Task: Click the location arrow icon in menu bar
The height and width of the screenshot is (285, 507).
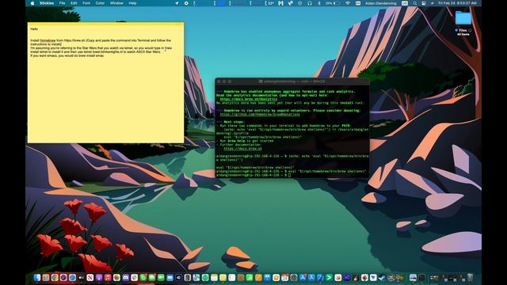Action: tap(177, 3)
